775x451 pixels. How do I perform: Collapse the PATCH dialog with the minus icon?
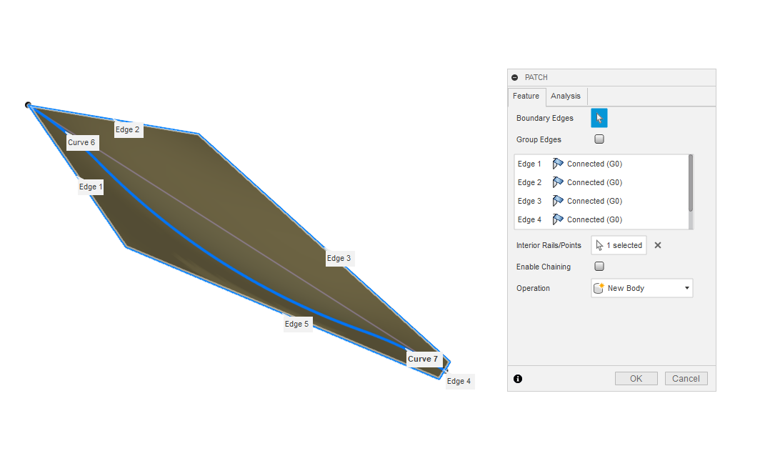(x=514, y=76)
